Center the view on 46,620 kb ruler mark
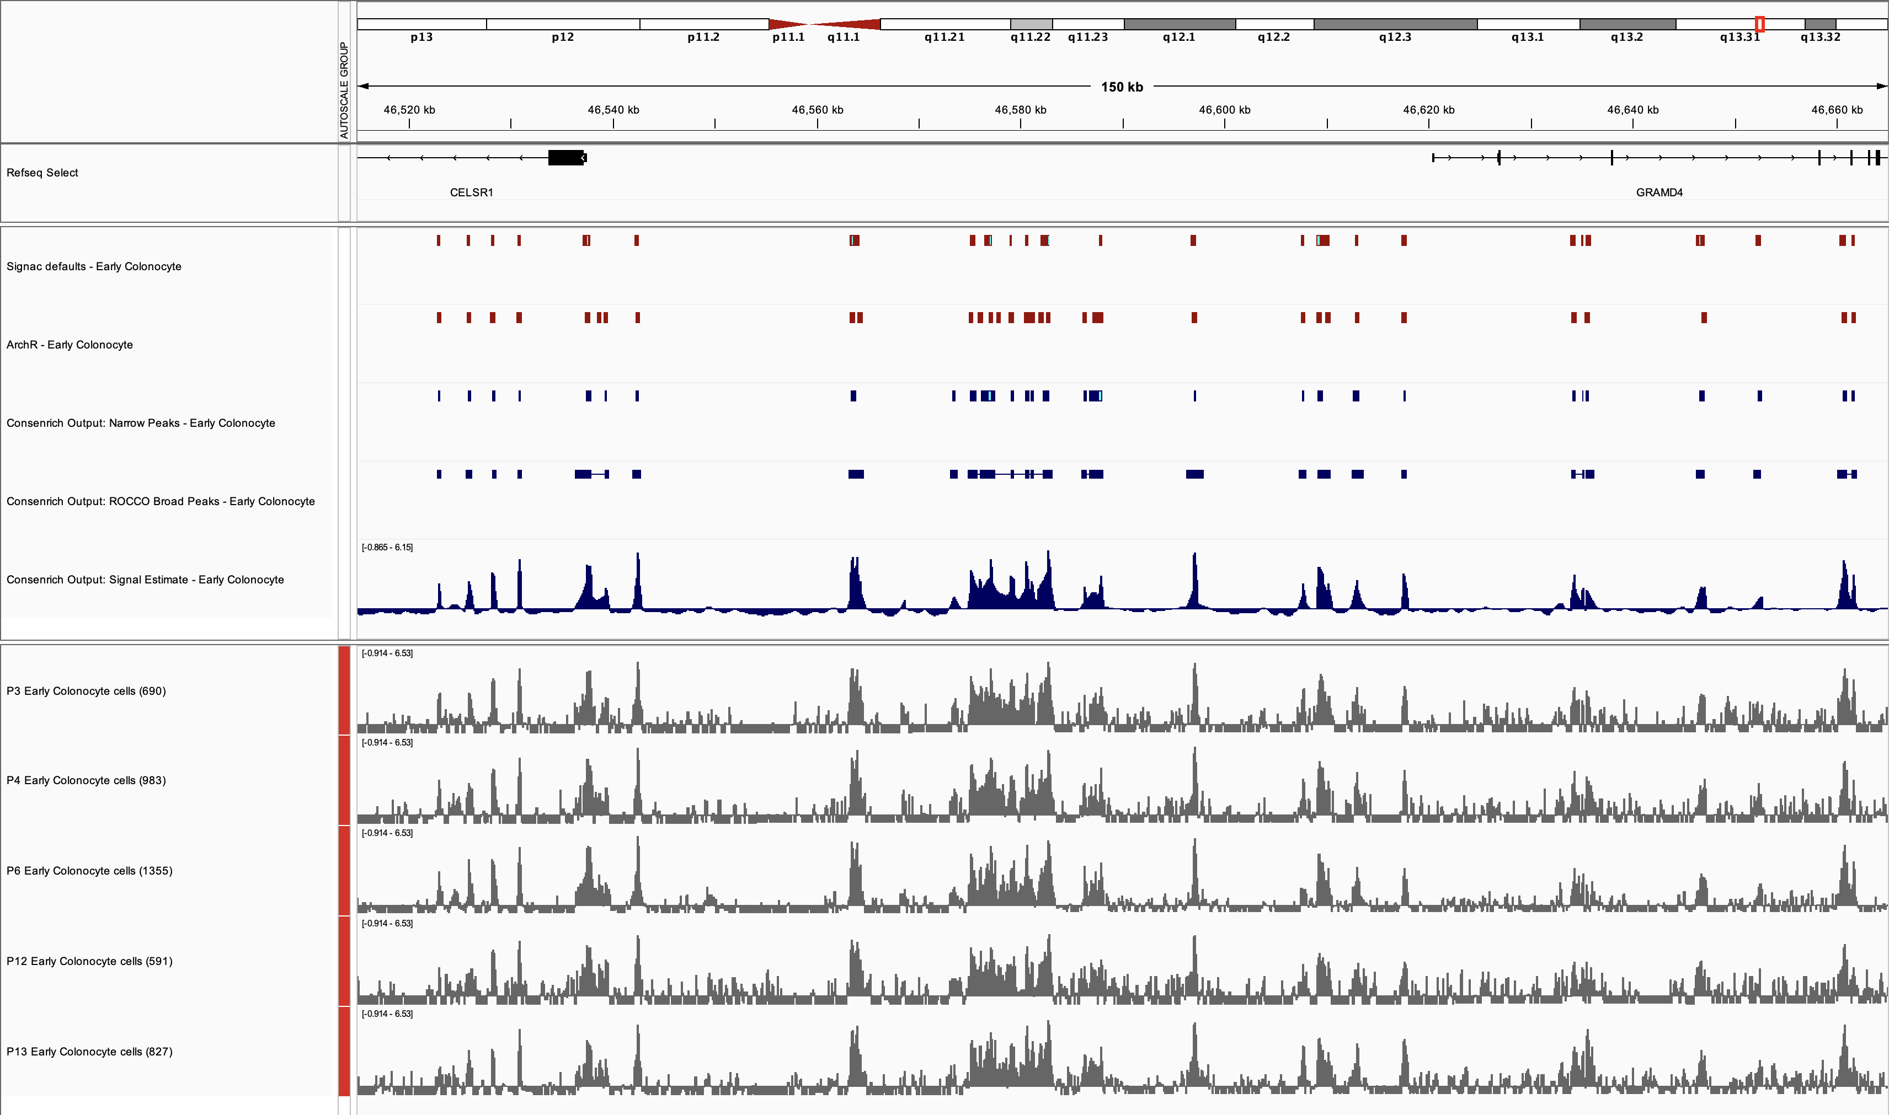The image size is (1889, 1115). pyautogui.click(x=1428, y=110)
